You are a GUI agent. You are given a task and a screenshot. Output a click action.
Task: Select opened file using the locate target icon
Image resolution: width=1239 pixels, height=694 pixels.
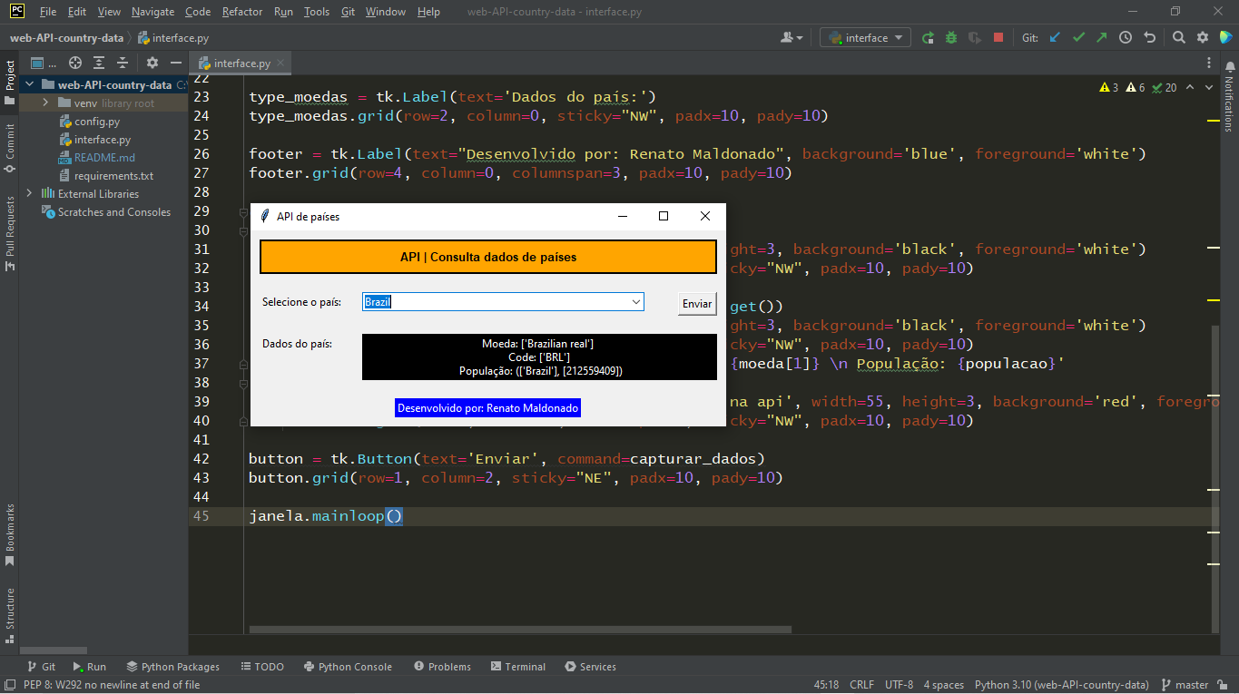coord(75,63)
